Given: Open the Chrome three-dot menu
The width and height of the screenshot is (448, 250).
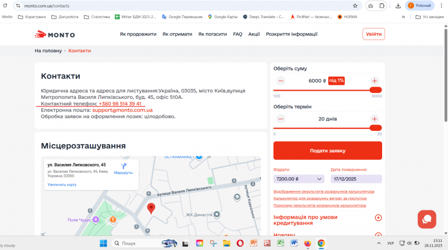Looking at the screenshot, I should tap(442, 6).
